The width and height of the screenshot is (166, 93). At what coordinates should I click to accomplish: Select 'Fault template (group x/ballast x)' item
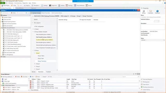pyautogui.click(x=44, y=37)
